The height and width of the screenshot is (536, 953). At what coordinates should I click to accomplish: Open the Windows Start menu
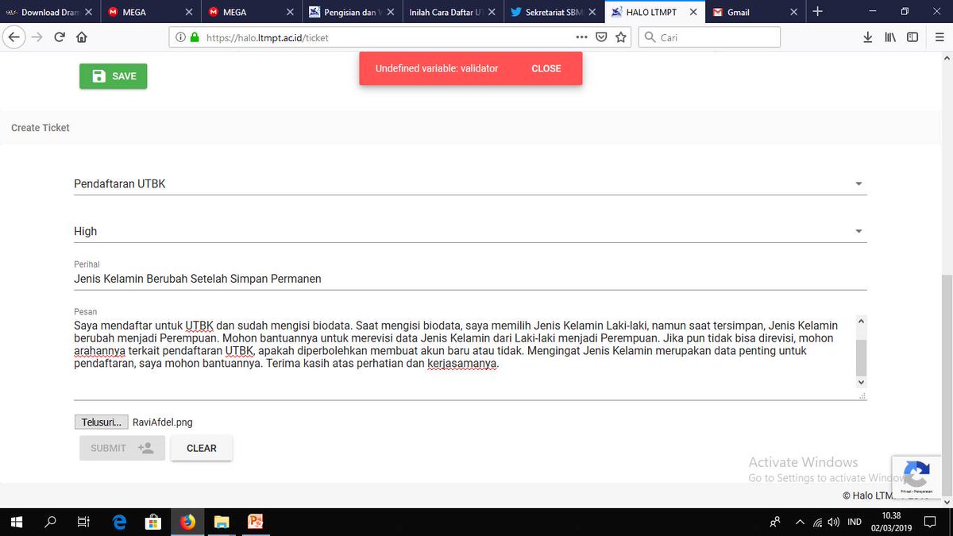(16, 522)
